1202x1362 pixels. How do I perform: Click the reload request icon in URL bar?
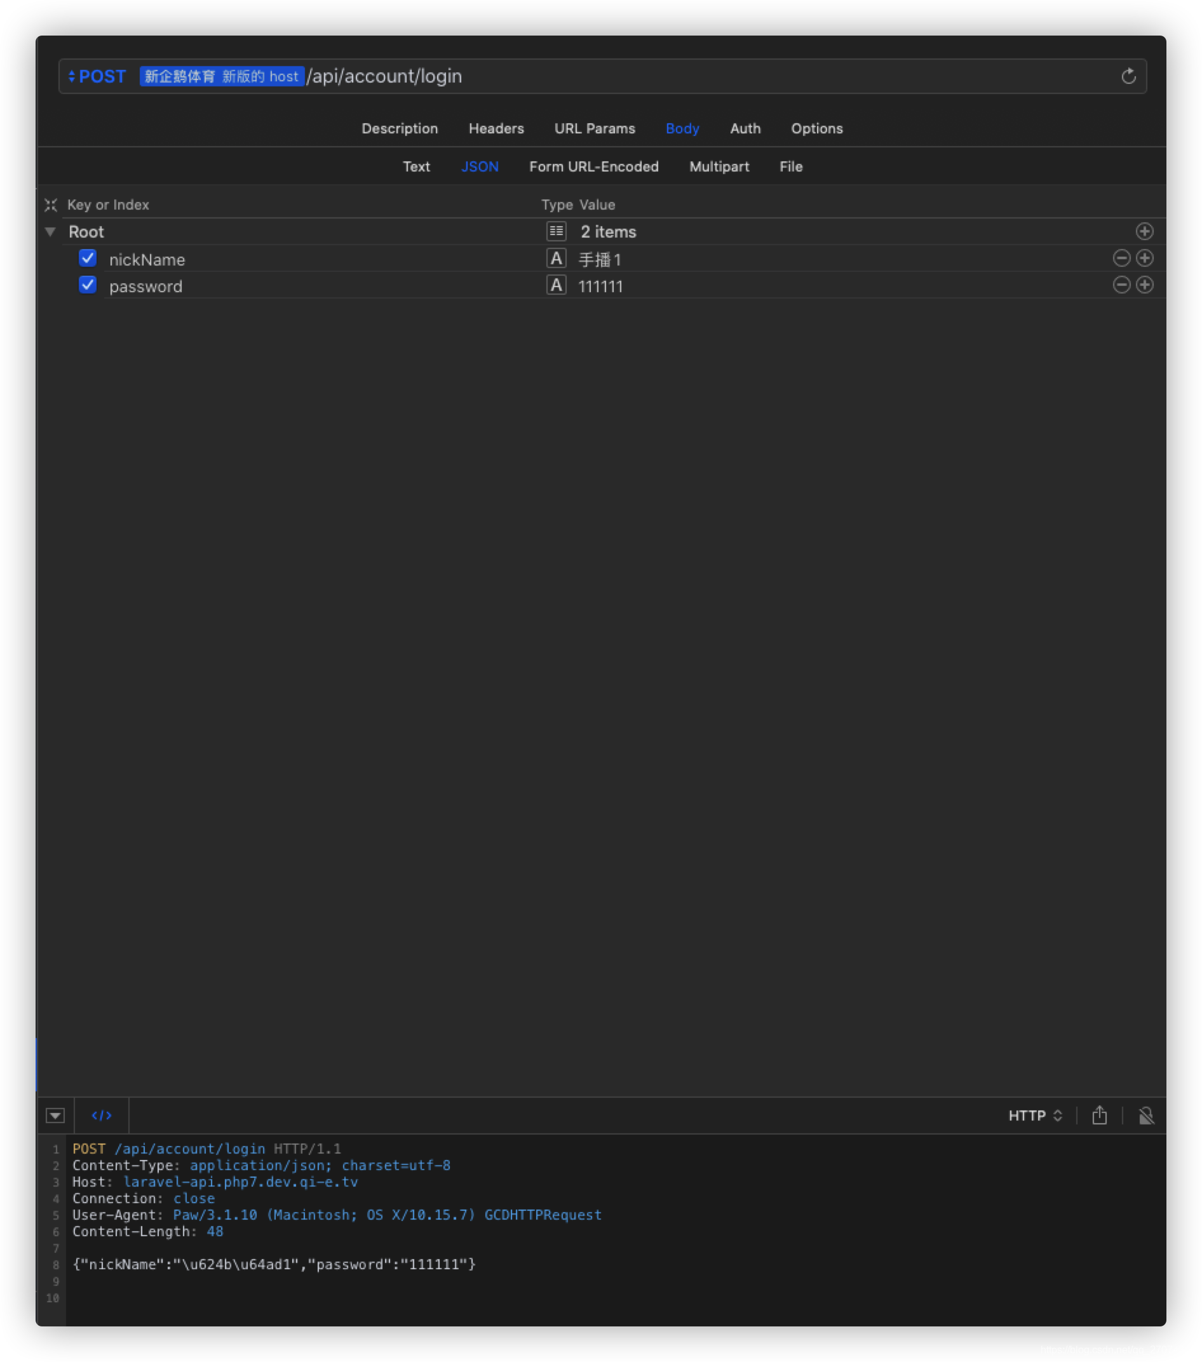pyautogui.click(x=1128, y=77)
